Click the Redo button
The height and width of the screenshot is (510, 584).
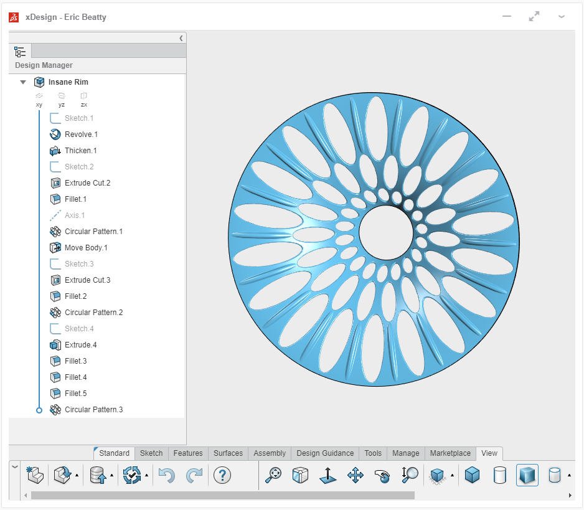(x=194, y=475)
